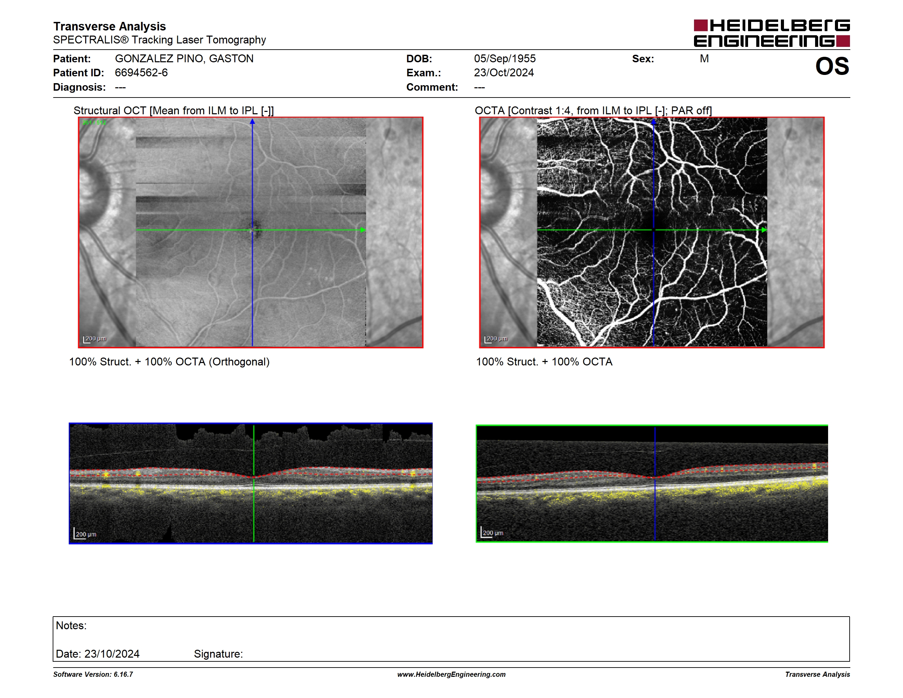Open the OCTA vessel map image
Viewport: 903px width, 698px height.
tap(652, 232)
